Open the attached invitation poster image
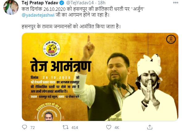The width and height of the screenshot is (182, 132). [x=100, y=77]
